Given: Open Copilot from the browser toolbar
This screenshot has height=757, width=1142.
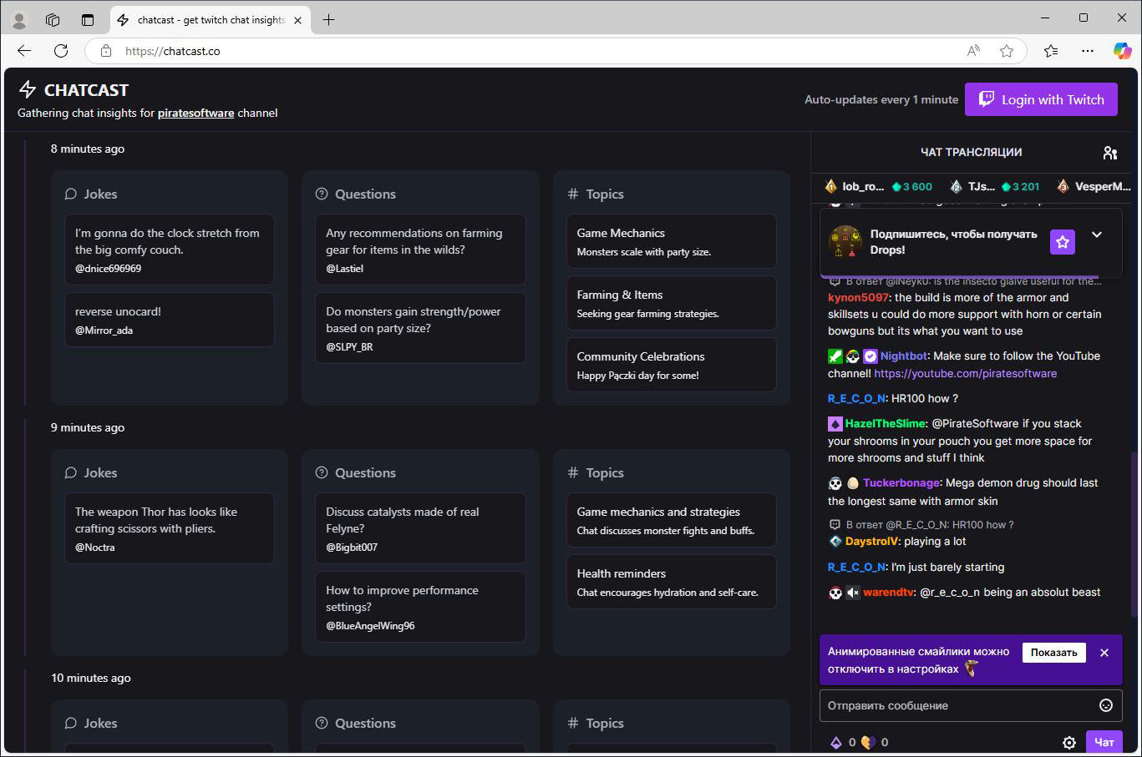Looking at the screenshot, I should (1122, 50).
